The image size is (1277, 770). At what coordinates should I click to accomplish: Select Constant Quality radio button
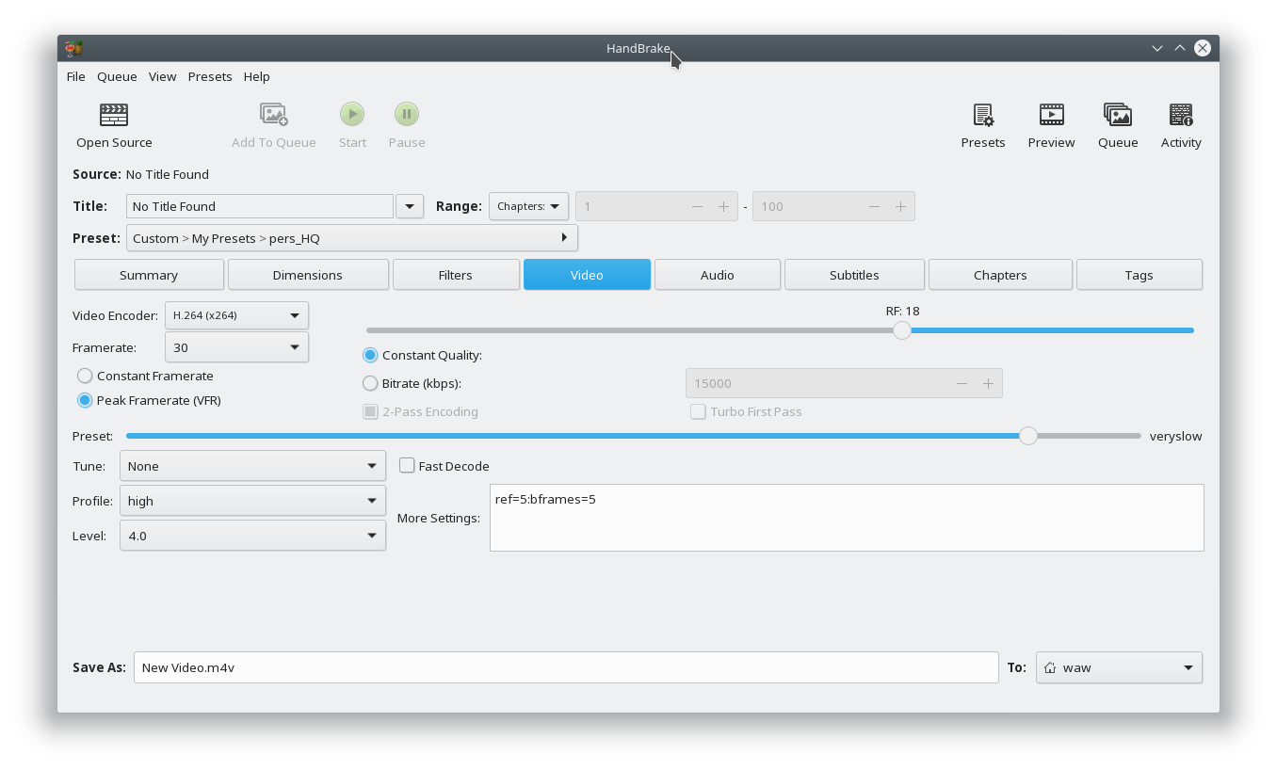pyautogui.click(x=370, y=355)
